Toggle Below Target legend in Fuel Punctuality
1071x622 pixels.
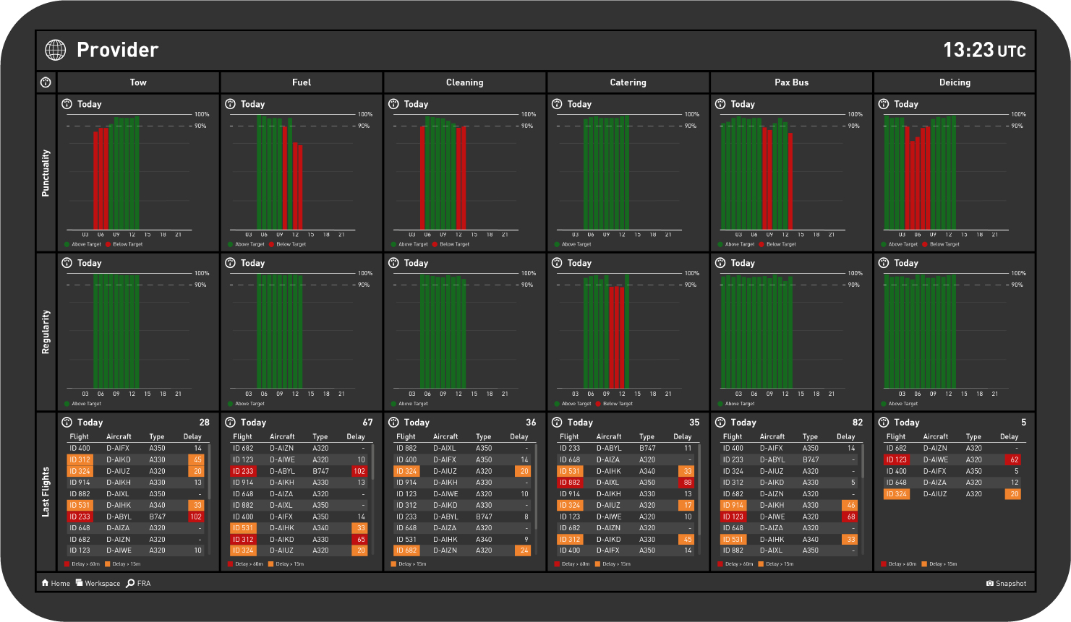[290, 244]
